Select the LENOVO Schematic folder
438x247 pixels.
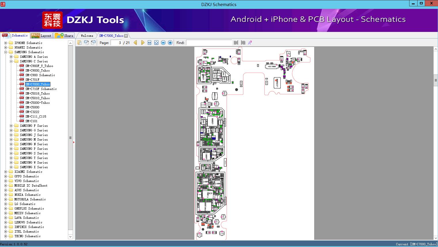pyautogui.click(x=28, y=222)
